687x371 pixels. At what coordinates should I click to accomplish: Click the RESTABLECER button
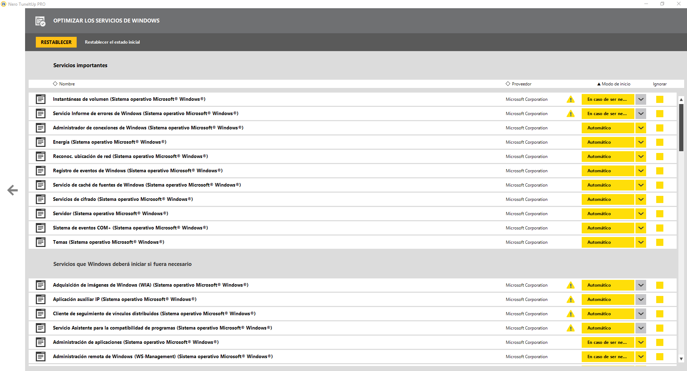tap(56, 42)
